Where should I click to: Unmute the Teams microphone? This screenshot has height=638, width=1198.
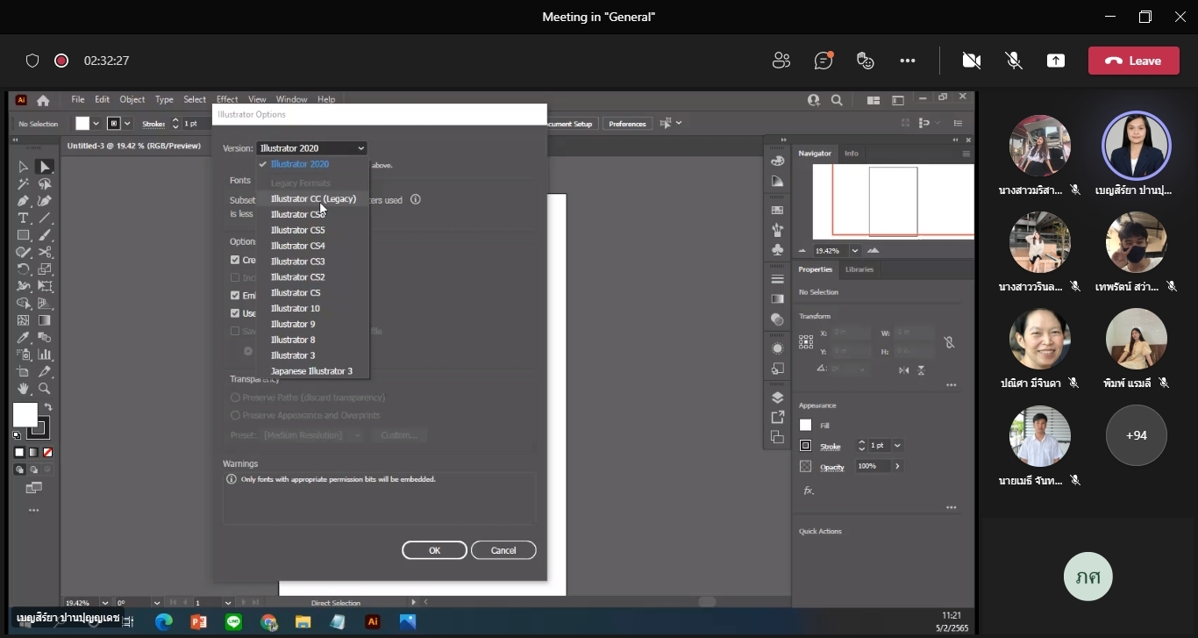[x=1014, y=61]
